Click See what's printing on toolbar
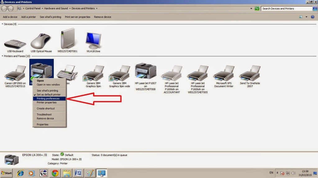This screenshot has width=318, height=178. (51, 17)
